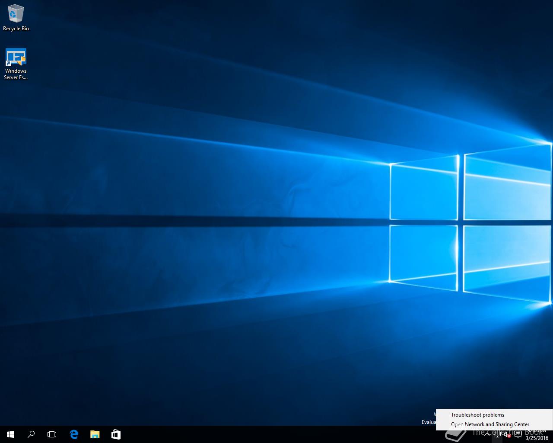Click the muted volume tray icon
The height and width of the screenshot is (443, 553).
point(508,434)
